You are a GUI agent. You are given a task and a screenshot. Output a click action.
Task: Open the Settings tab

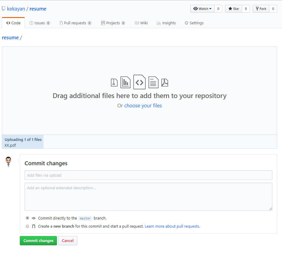click(194, 23)
